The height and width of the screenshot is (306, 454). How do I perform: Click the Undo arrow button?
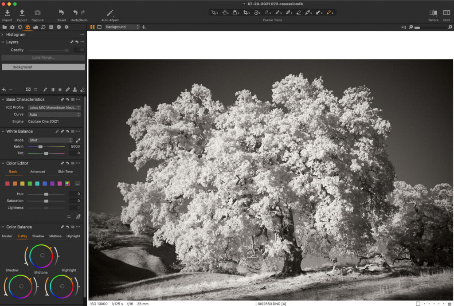click(x=75, y=12)
